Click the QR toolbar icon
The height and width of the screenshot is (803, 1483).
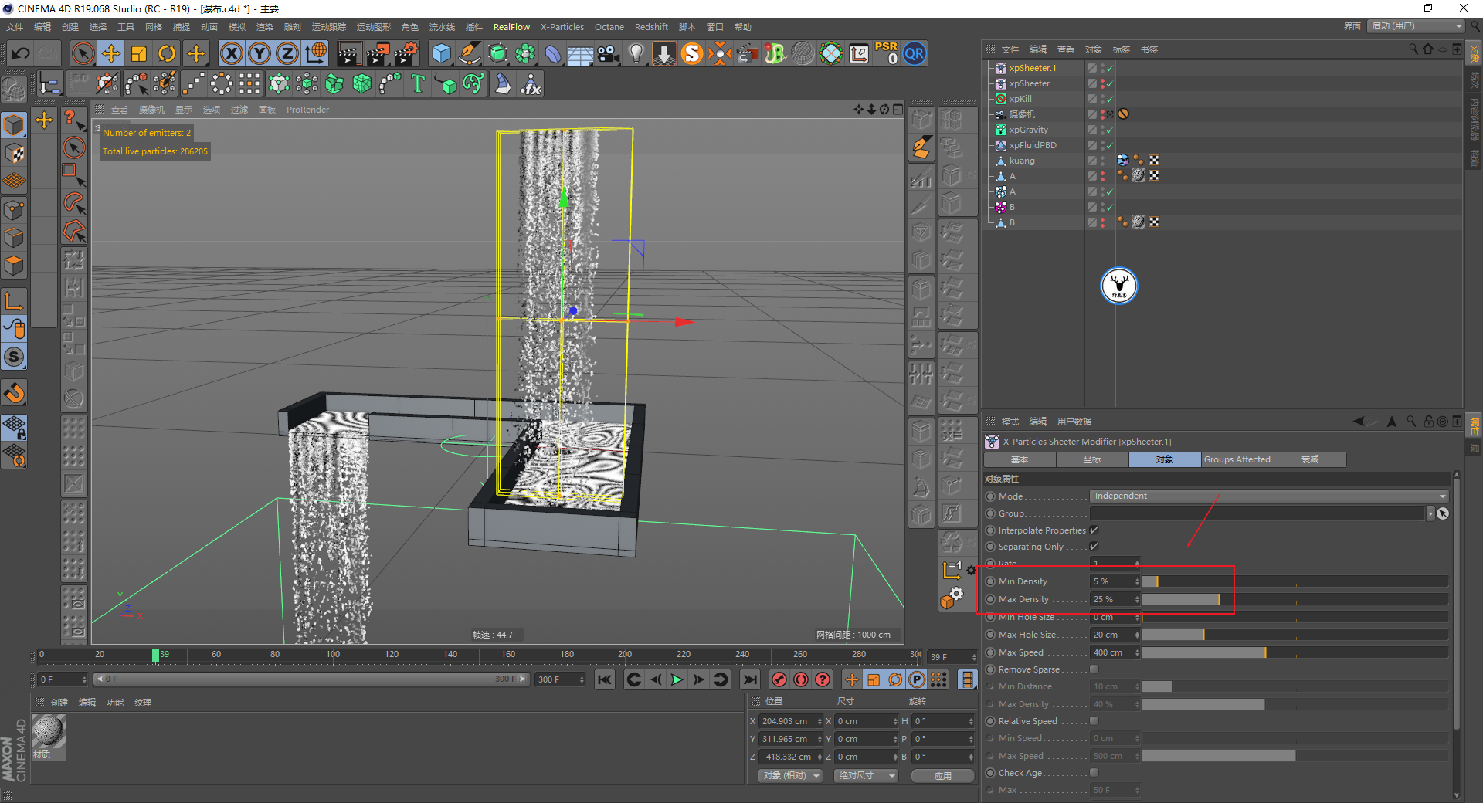tap(915, 53)
